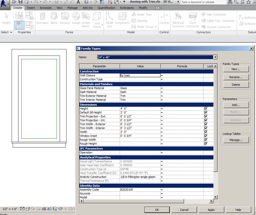Expand the Select panel dropdown
Image resolution: width=256 pixels, height=215 pixels.
(x=11, y=32)
